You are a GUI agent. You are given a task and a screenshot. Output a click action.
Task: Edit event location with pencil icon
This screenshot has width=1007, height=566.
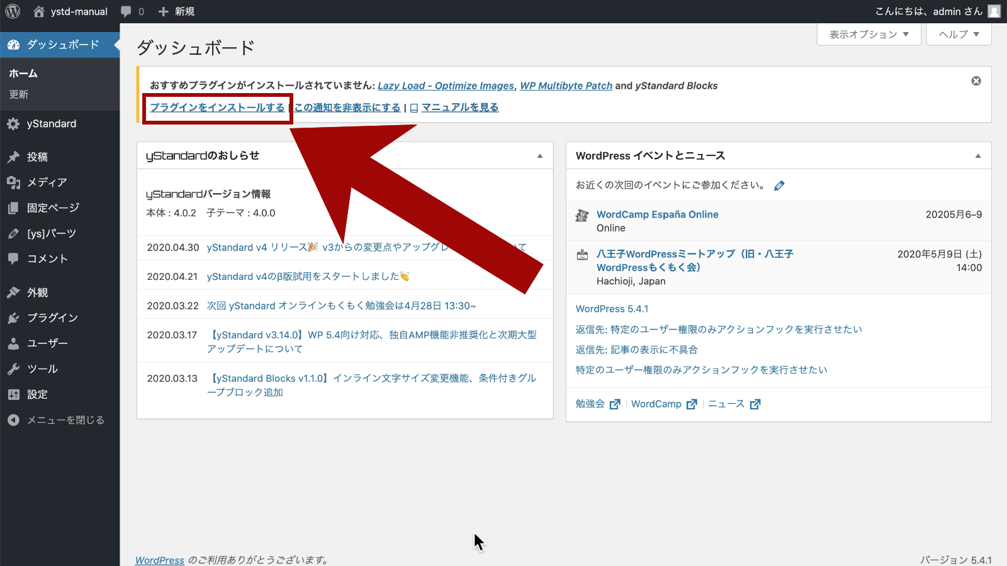[779, 186]
